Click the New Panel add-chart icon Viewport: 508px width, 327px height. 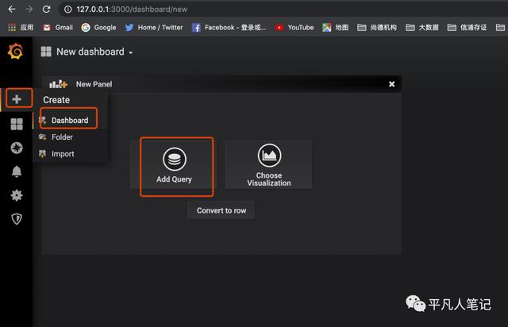click(58, 84)
